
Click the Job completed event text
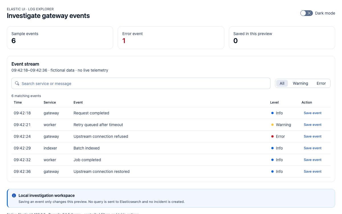coord(87,160)
